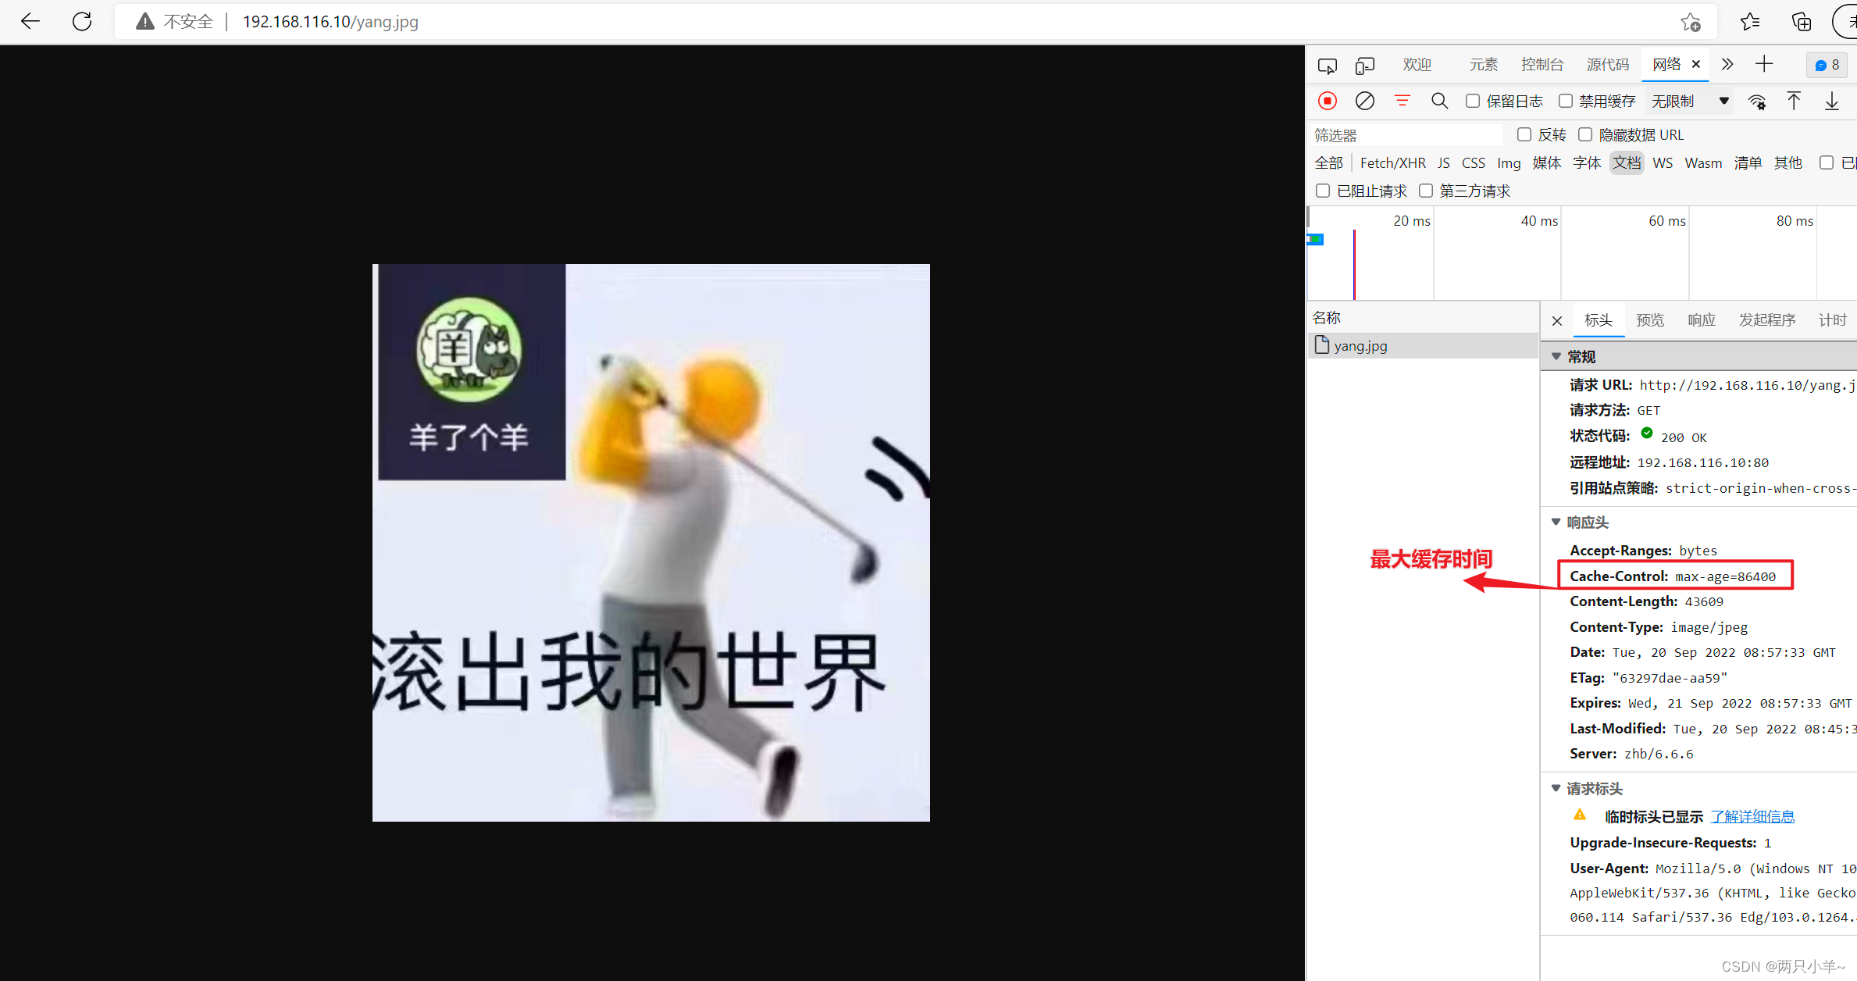Check the 禁用缓存 checkbox
The height and width of the screenshot is (981, 1857).
pyautogui.click(x=1566, y=101)
